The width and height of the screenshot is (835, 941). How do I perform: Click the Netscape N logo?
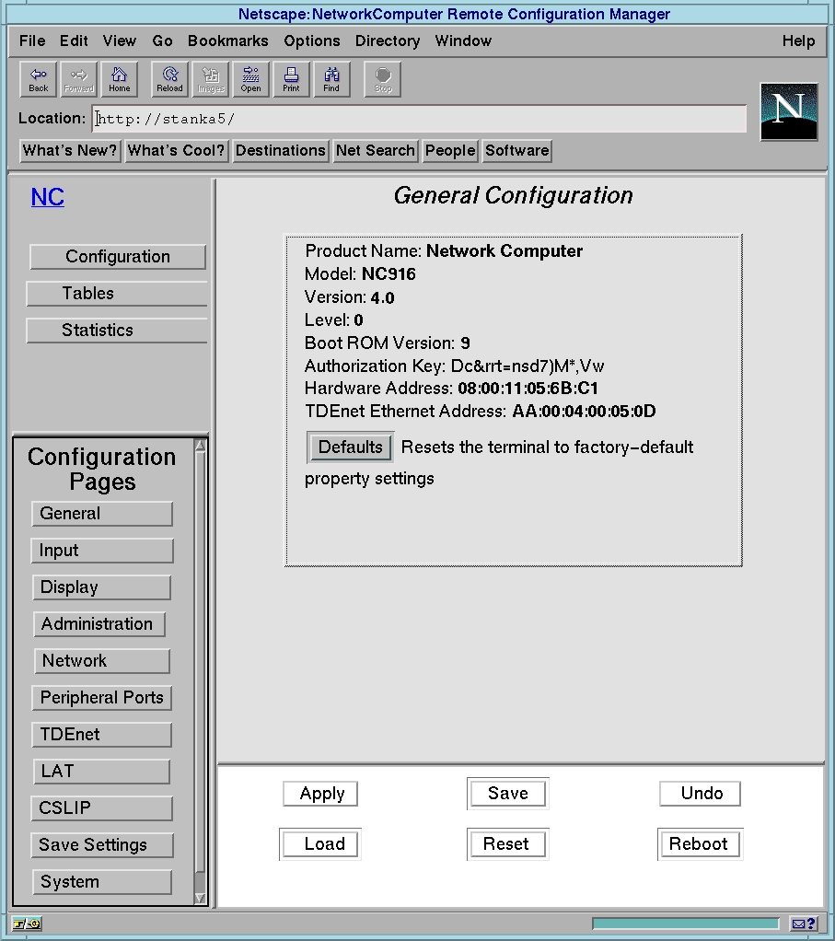[x=789, y=111]
